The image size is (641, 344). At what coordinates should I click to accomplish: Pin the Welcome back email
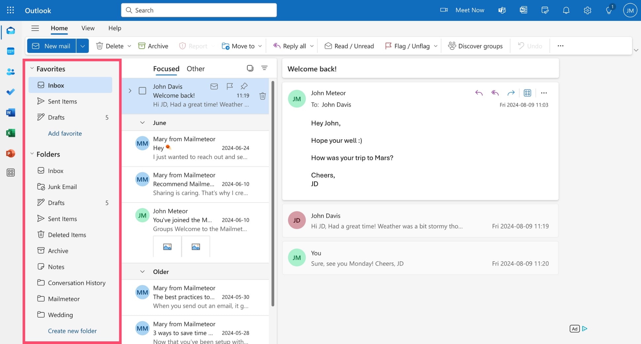tap(244, 86)
